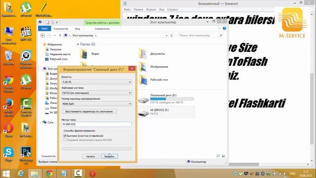The height and width of the screenshot is (178, 316).
Task: Launch Google Chrome from desktop shortcut
Action: pos(8,84)
